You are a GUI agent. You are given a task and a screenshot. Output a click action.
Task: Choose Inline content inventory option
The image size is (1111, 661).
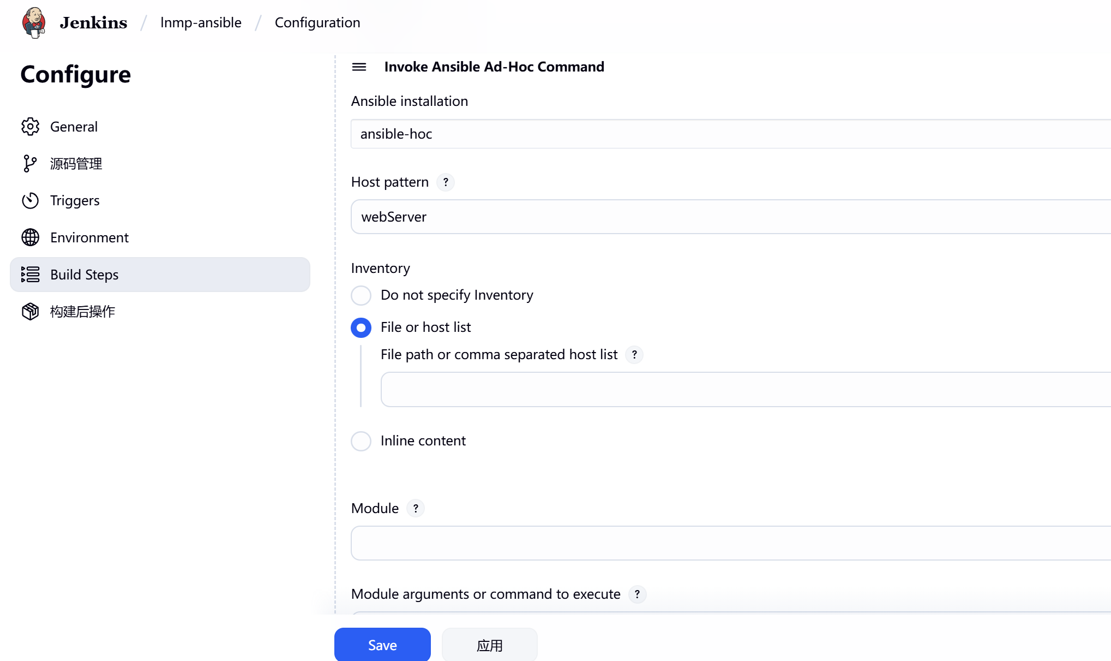(361, 441)
